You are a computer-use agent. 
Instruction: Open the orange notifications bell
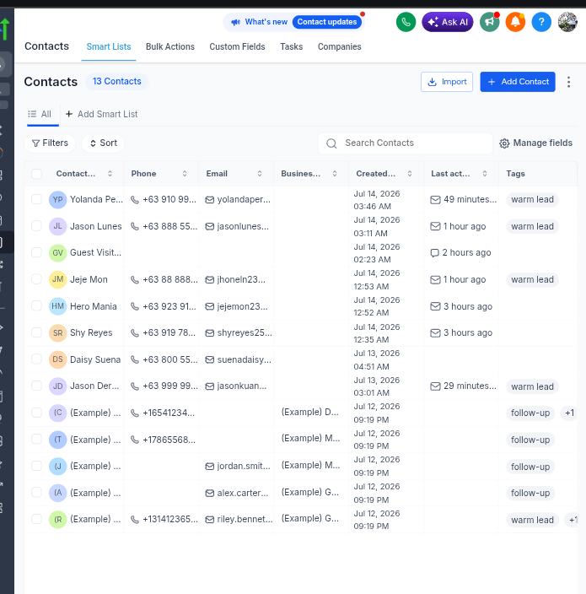point(515,22)
